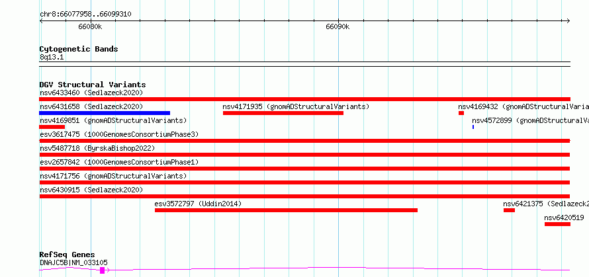Image resolution: width=589 pixels, height=277 pixels.
Task: Select the red nsv4171935 variant bar
Action: [283, 113]
